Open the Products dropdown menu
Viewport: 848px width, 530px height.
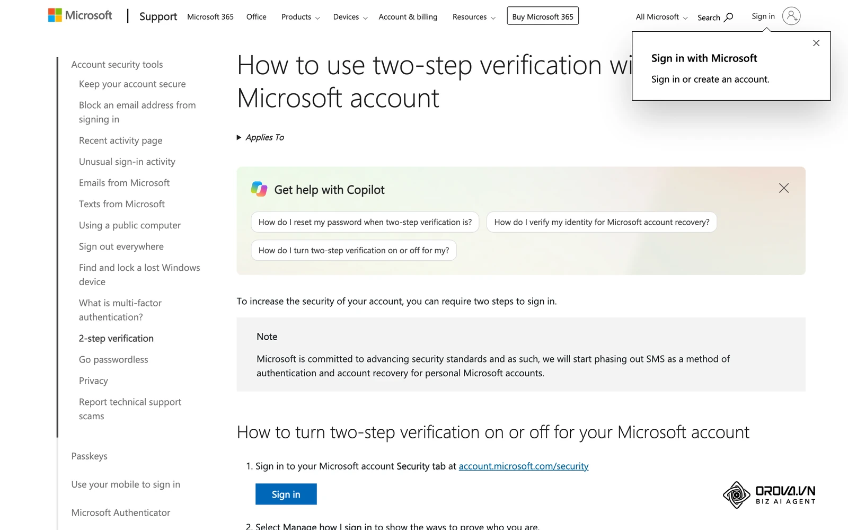[301, 17]
